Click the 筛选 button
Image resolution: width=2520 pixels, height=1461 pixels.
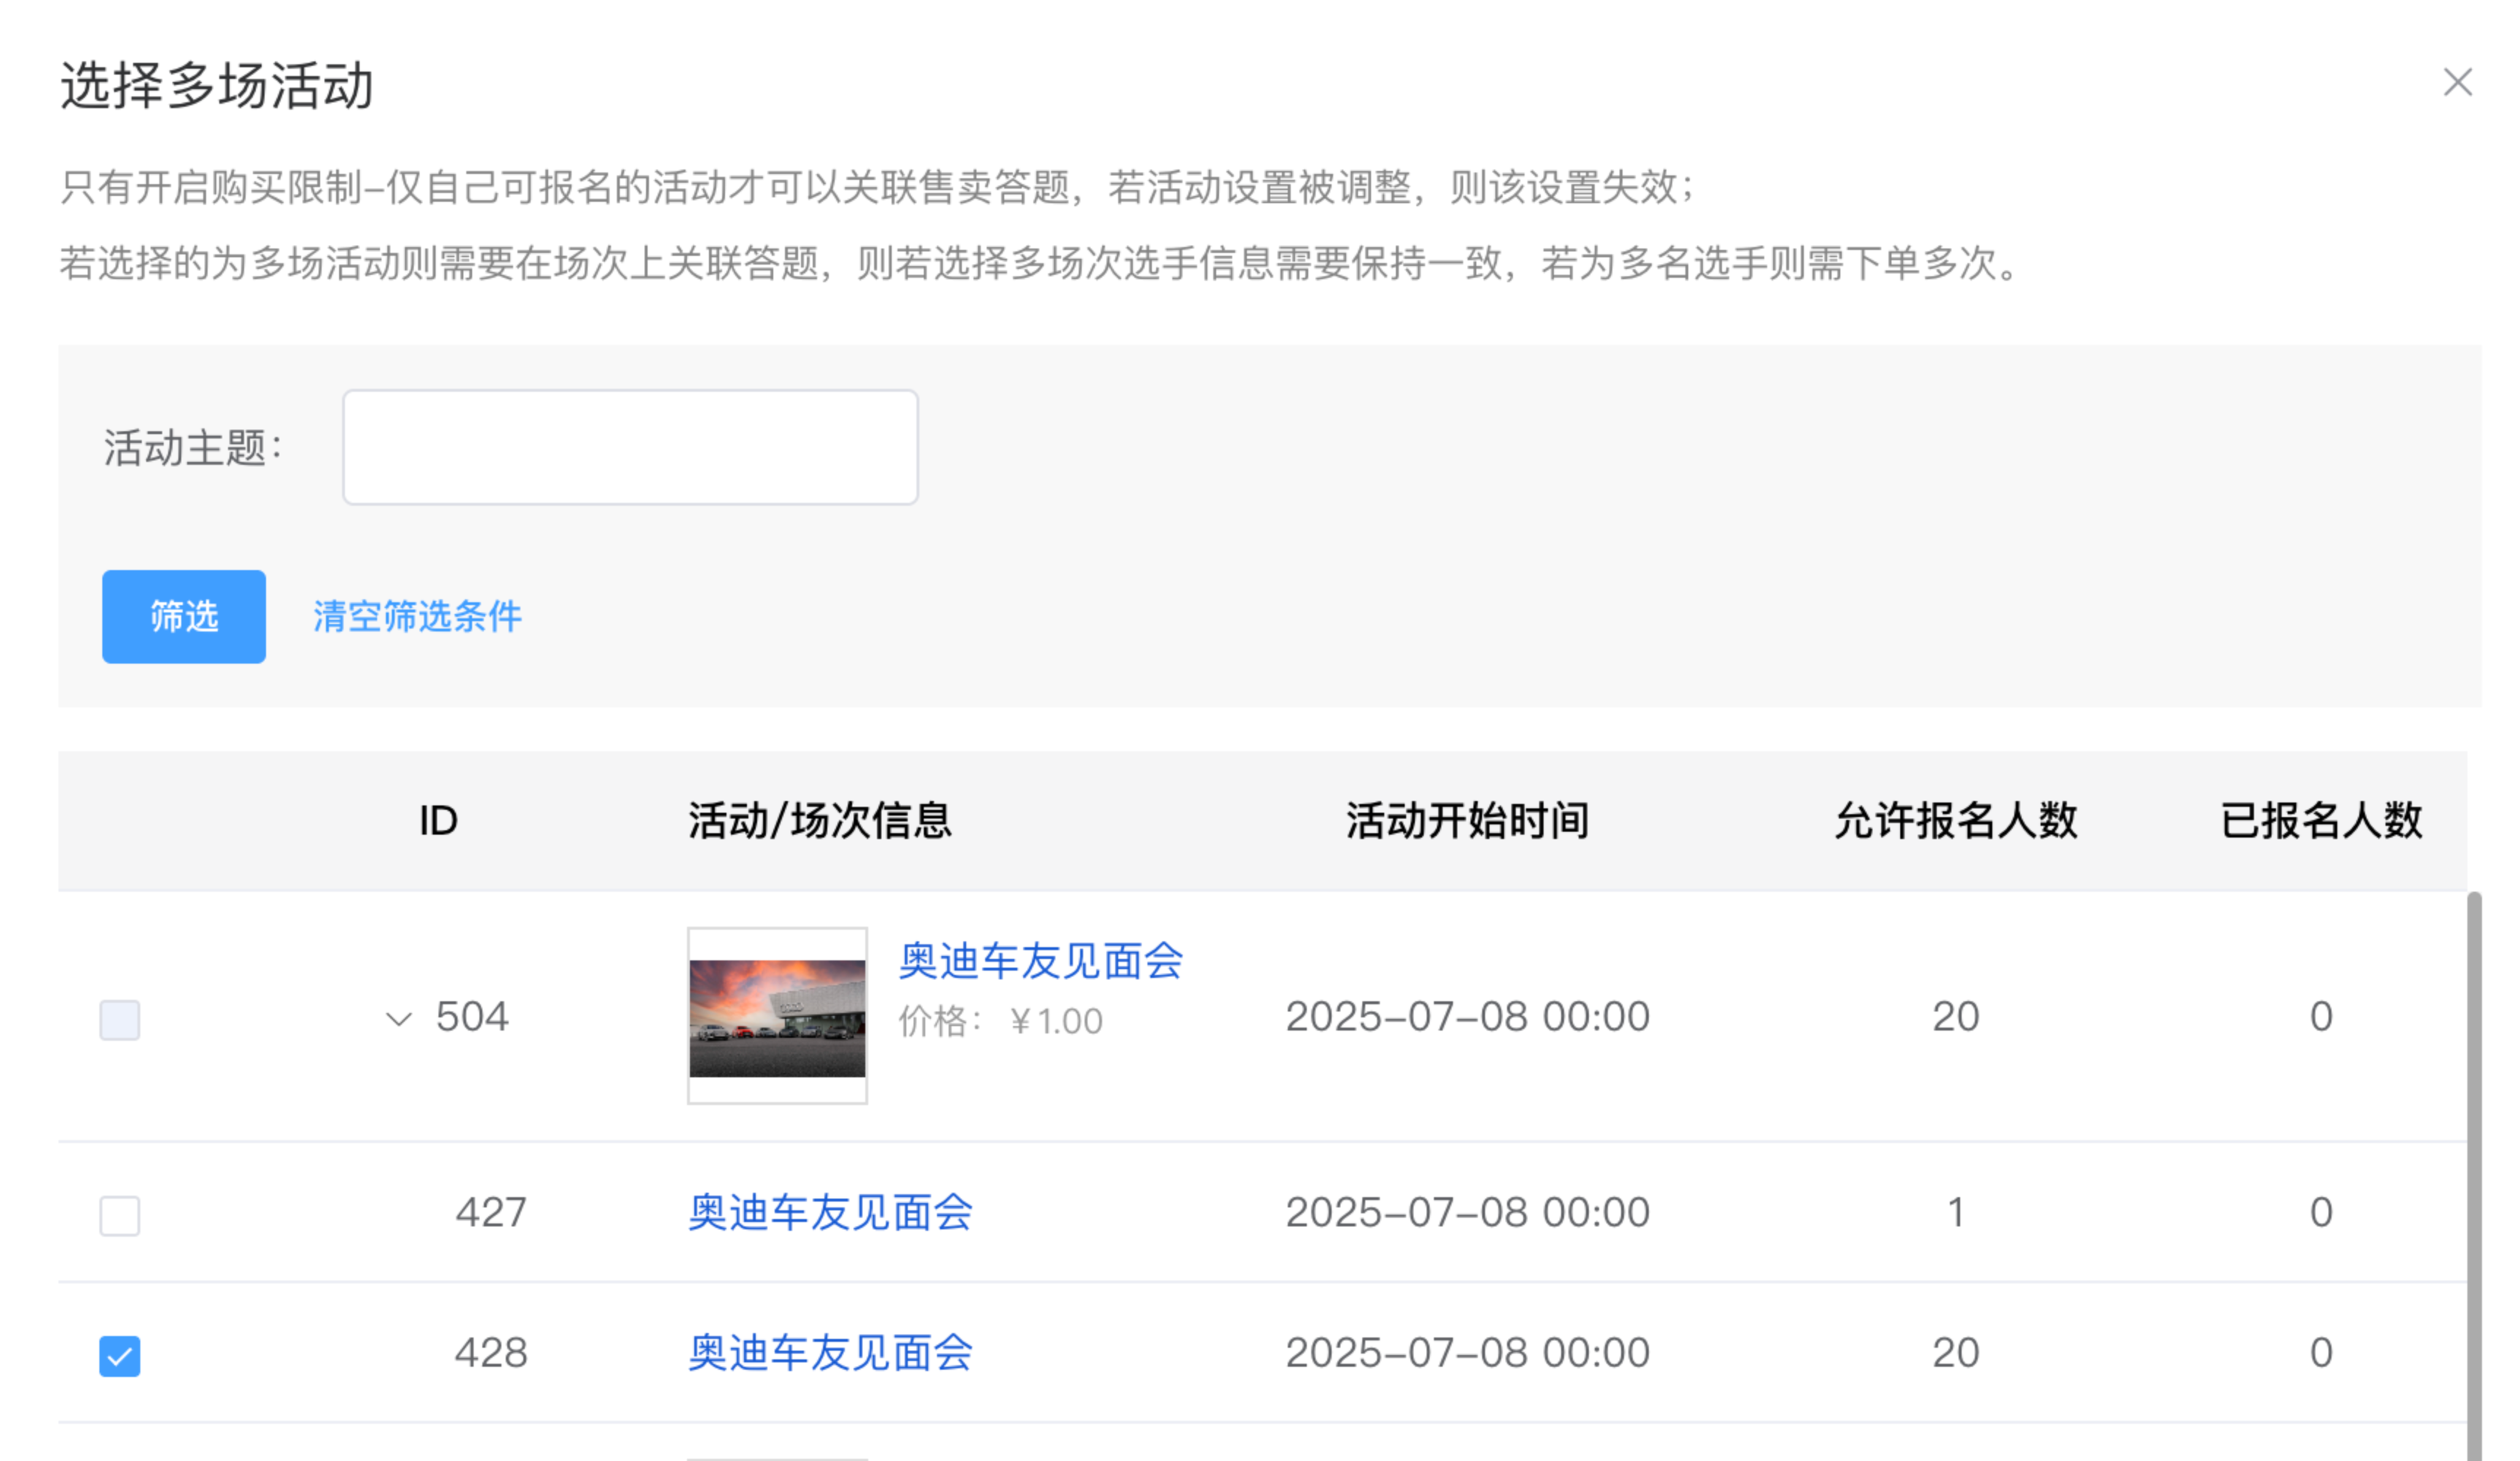(184, 616)
